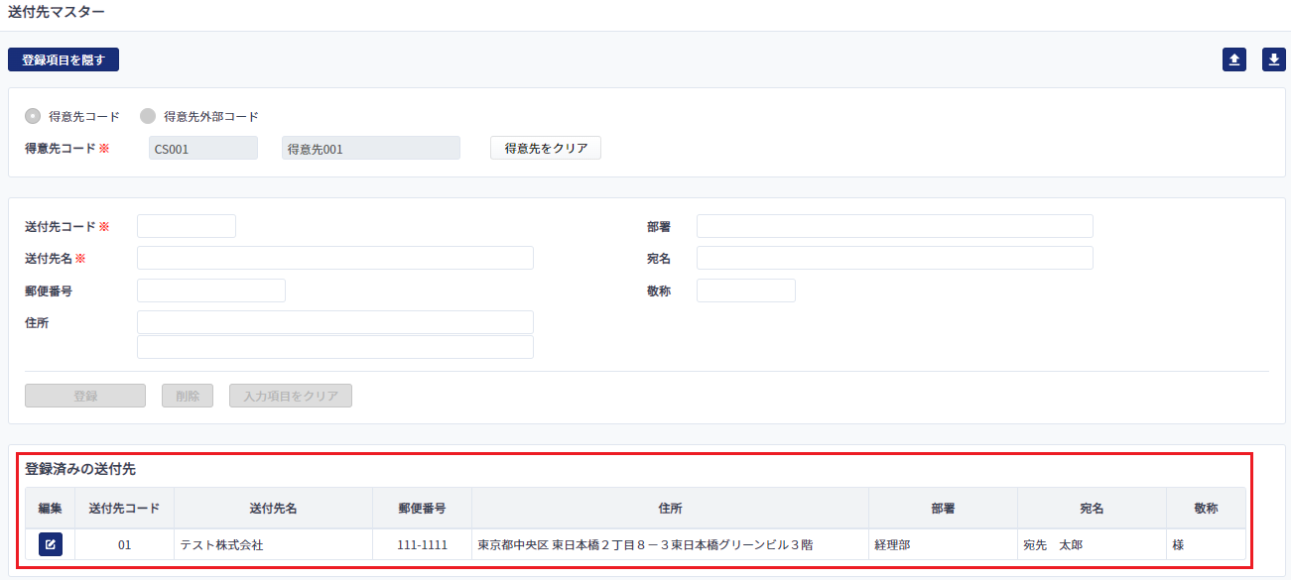Select the 得意先コード radio button

pyautogui.click(x=34, y=116)
